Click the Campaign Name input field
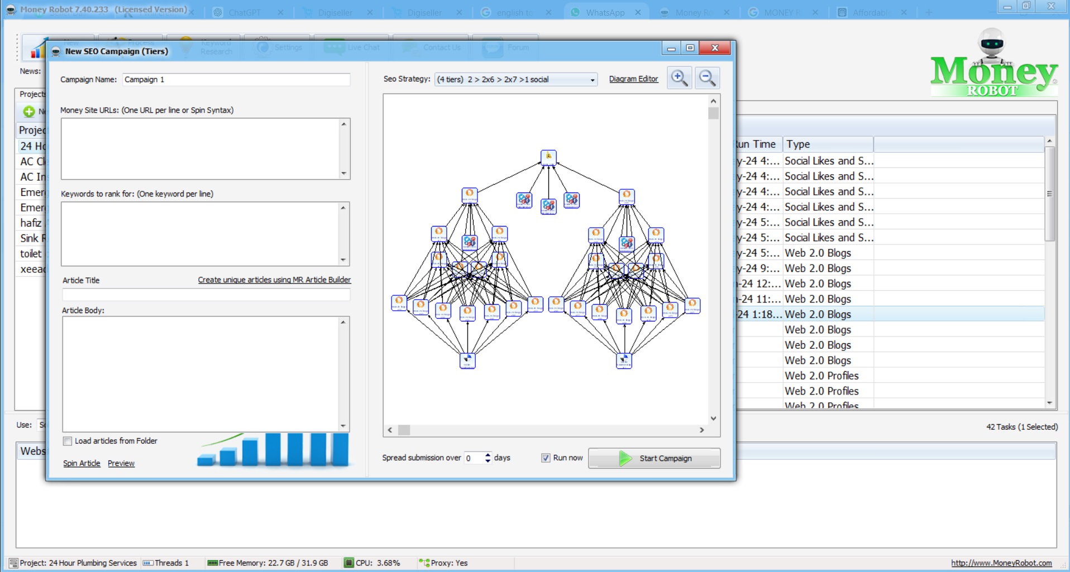Screen dimensions: 1070x572 pyautogui.click(x=236, y=80)
